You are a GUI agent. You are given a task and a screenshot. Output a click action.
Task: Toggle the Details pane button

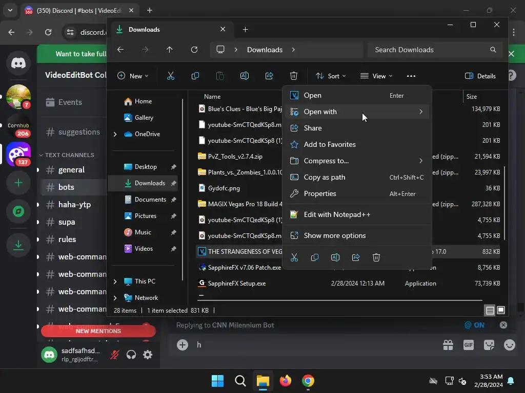click(480, 76)
